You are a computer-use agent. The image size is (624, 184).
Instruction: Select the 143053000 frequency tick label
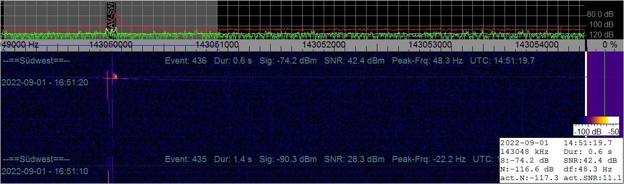[430, 44]
